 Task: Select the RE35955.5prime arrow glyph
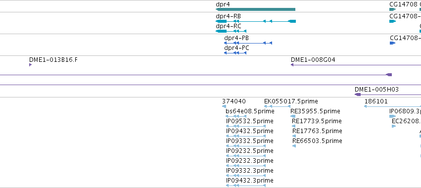293,116
